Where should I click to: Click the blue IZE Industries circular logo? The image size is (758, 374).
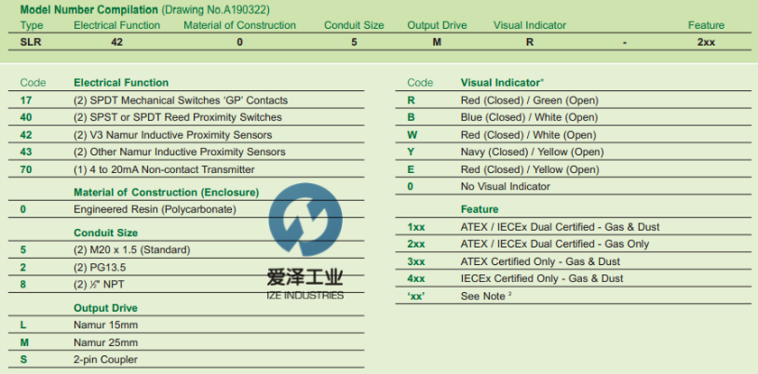pos(305,220)
